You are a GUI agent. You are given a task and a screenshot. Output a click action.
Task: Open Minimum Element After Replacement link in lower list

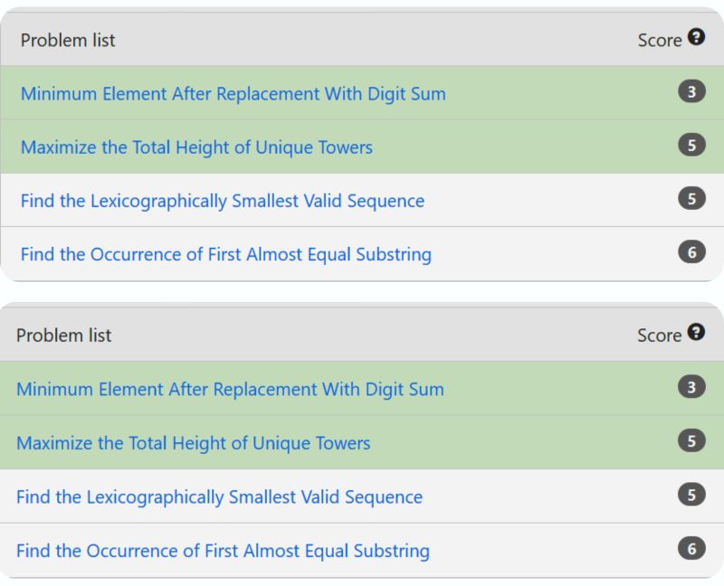coord(230,389)
